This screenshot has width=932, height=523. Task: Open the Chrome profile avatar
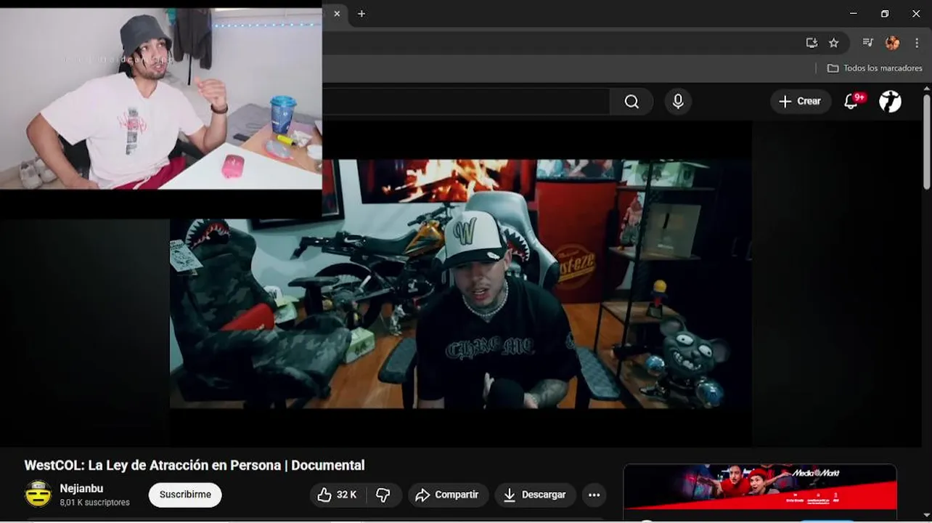(x=892, y=43)
